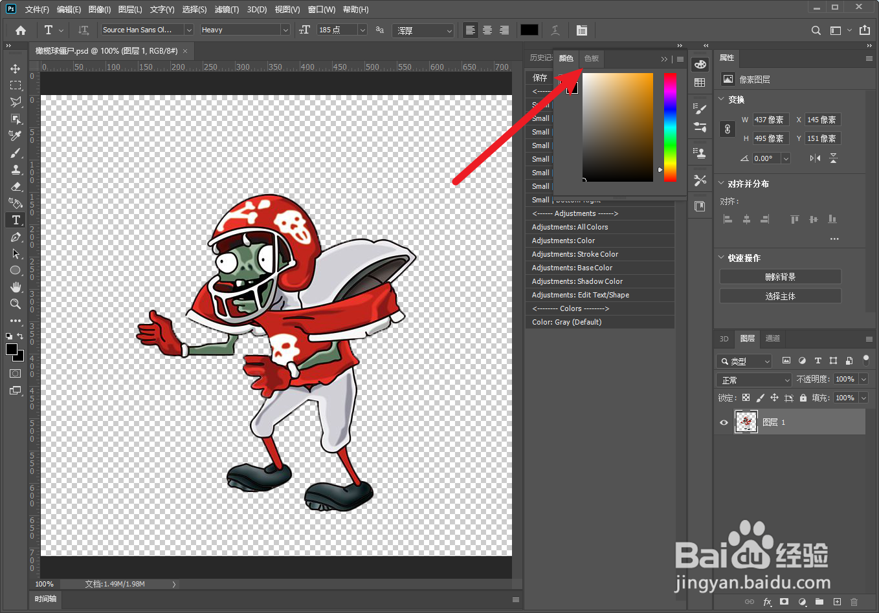Toggle Quick Mask mode
Viewport: 879px width, 613px height.
tap(16, 374)
